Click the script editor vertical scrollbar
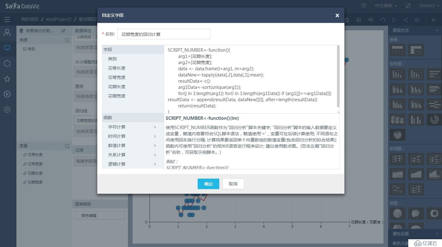The width and height of the screenshot is (442, 247). coord(338,77)
